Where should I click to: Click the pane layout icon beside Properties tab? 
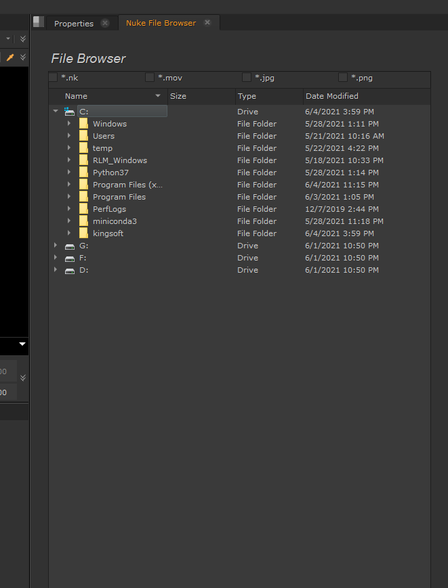coord(39,22)
